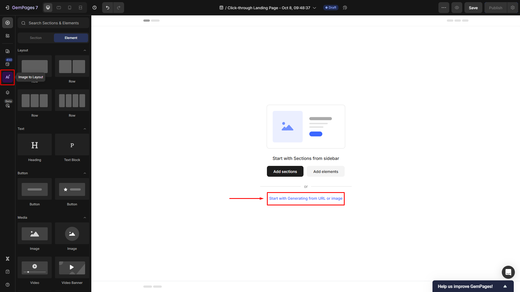The height and width of the screenshot is (292, 520).
Task: Click the redo arrow in top toolbar
Action: pyautogui.click(x=119, y=8)
